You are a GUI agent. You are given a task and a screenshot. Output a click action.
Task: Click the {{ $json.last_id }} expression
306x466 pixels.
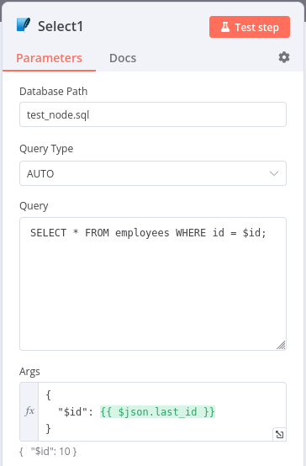157,412
